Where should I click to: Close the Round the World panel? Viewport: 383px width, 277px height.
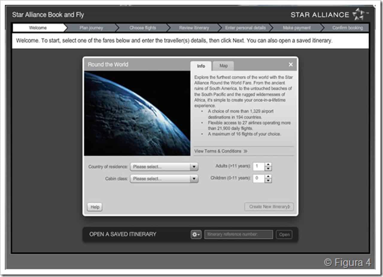click(291, 65)
